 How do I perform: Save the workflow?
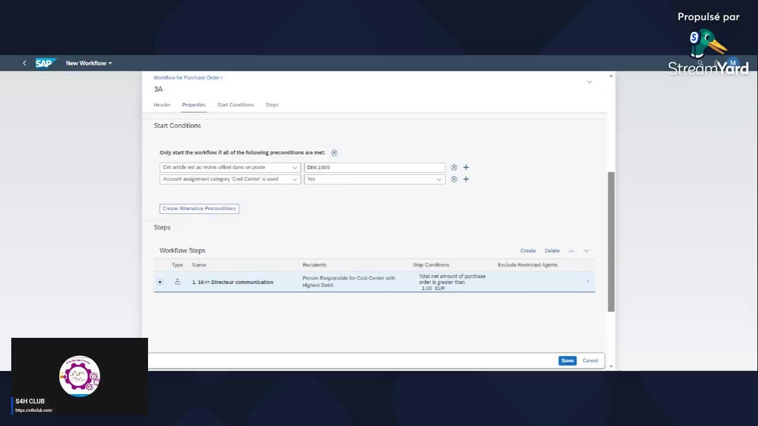coord(567,360)
